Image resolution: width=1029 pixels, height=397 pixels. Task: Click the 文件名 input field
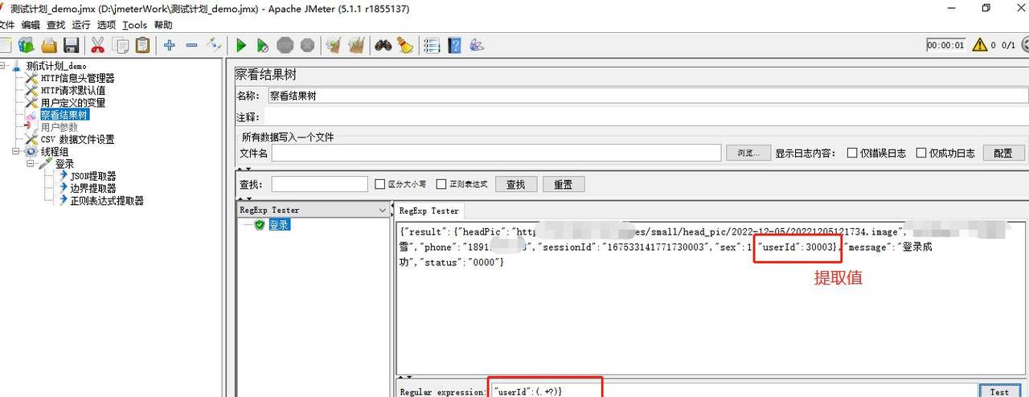(x=496, y=153)
